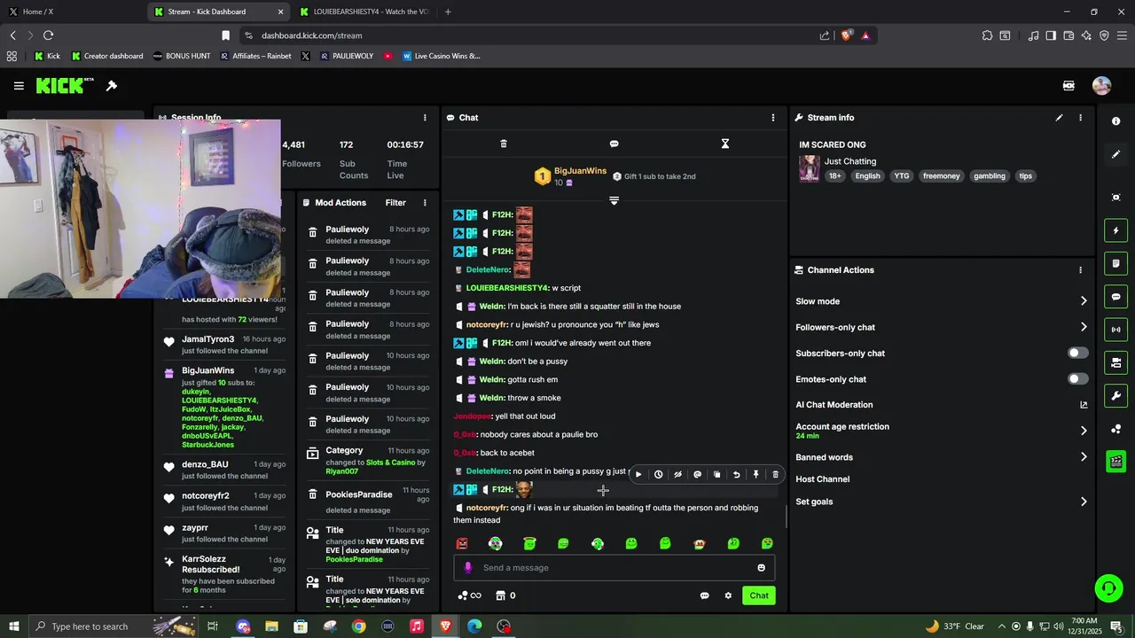This screenshot has width=1135, height=638.
Task: Open the Session Info three-dot menu
Action: click(x=425, y=117)
